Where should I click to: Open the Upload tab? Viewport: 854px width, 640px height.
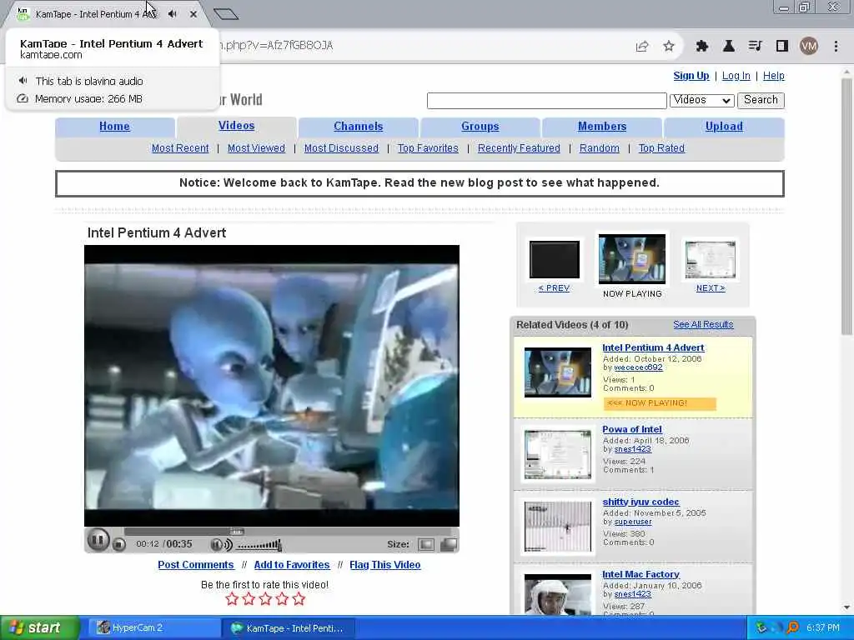(724, 127)
